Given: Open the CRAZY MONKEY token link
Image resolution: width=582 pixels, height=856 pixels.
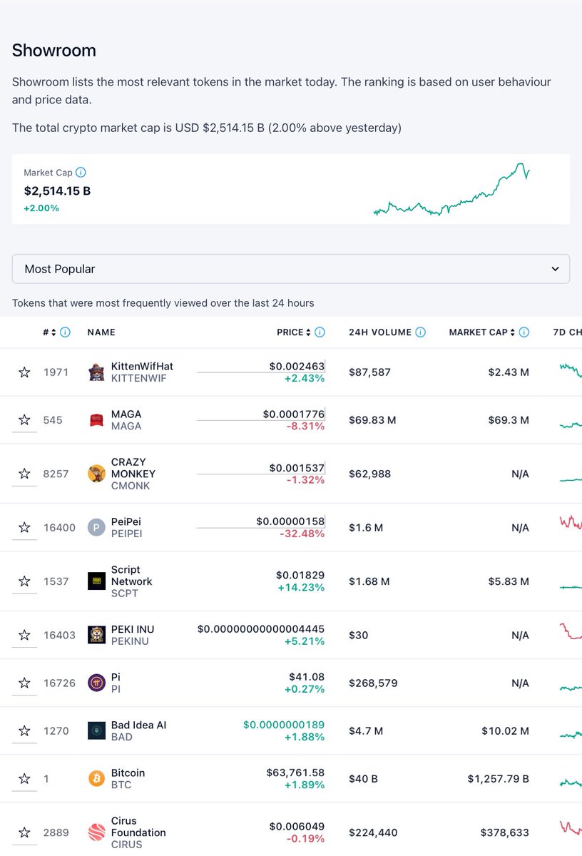Looking at the screenshot, I should (133, 468).
